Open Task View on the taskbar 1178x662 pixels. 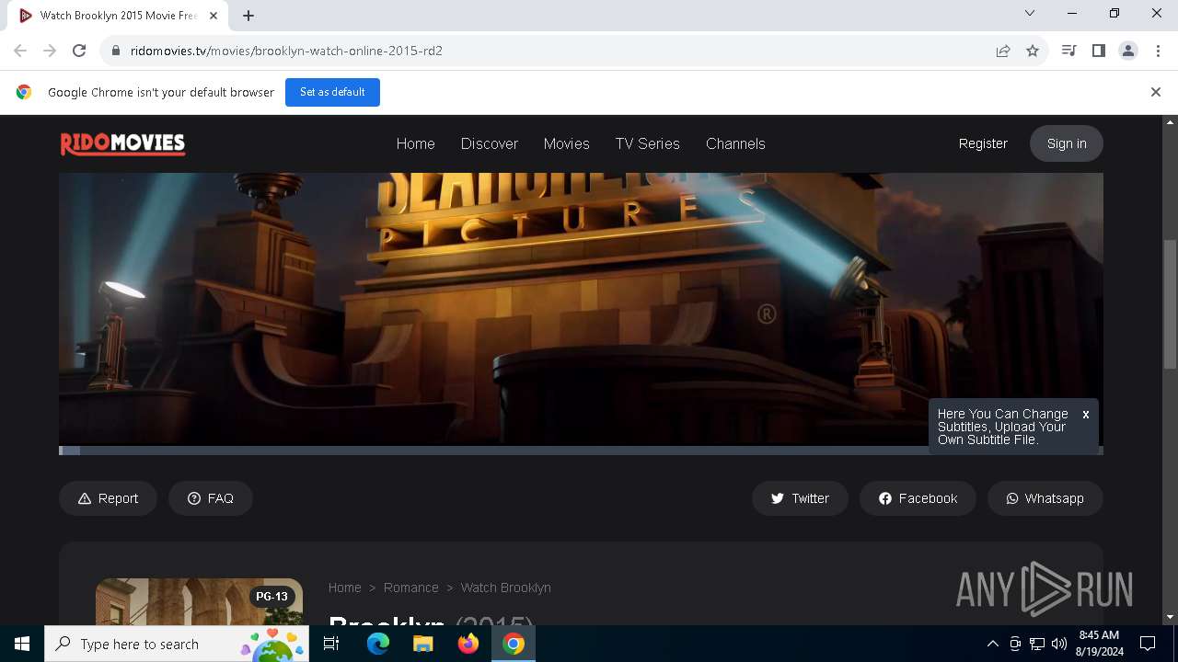pyautogui.click(x=331, y=644)
